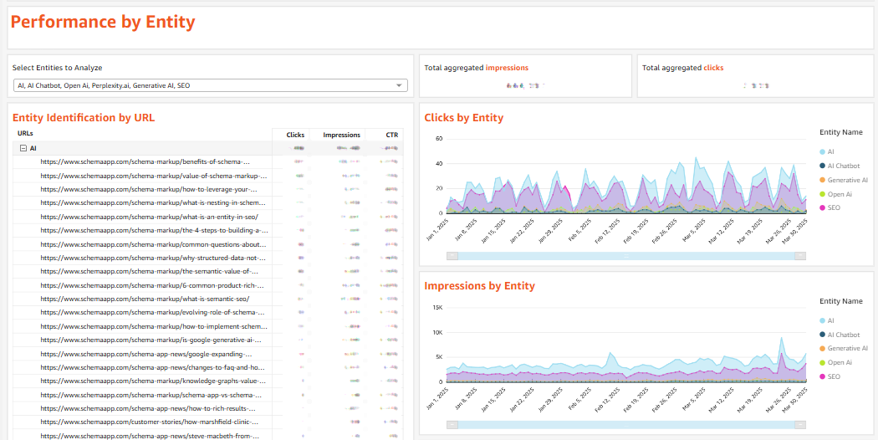Click Open Ai legend in Clicks by Entity
This screenshot has height=440, width=878.
pos(835,194)
